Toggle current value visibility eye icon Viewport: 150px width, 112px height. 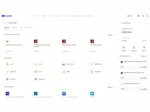click(133, 29)
